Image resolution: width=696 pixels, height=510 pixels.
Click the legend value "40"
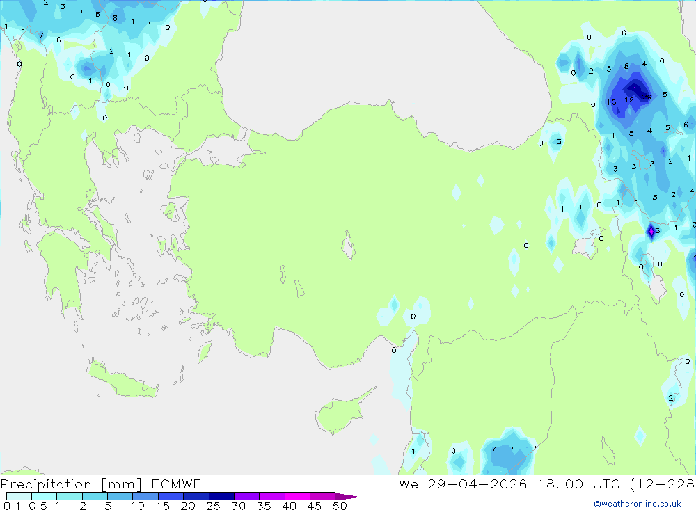click(289, 506)
